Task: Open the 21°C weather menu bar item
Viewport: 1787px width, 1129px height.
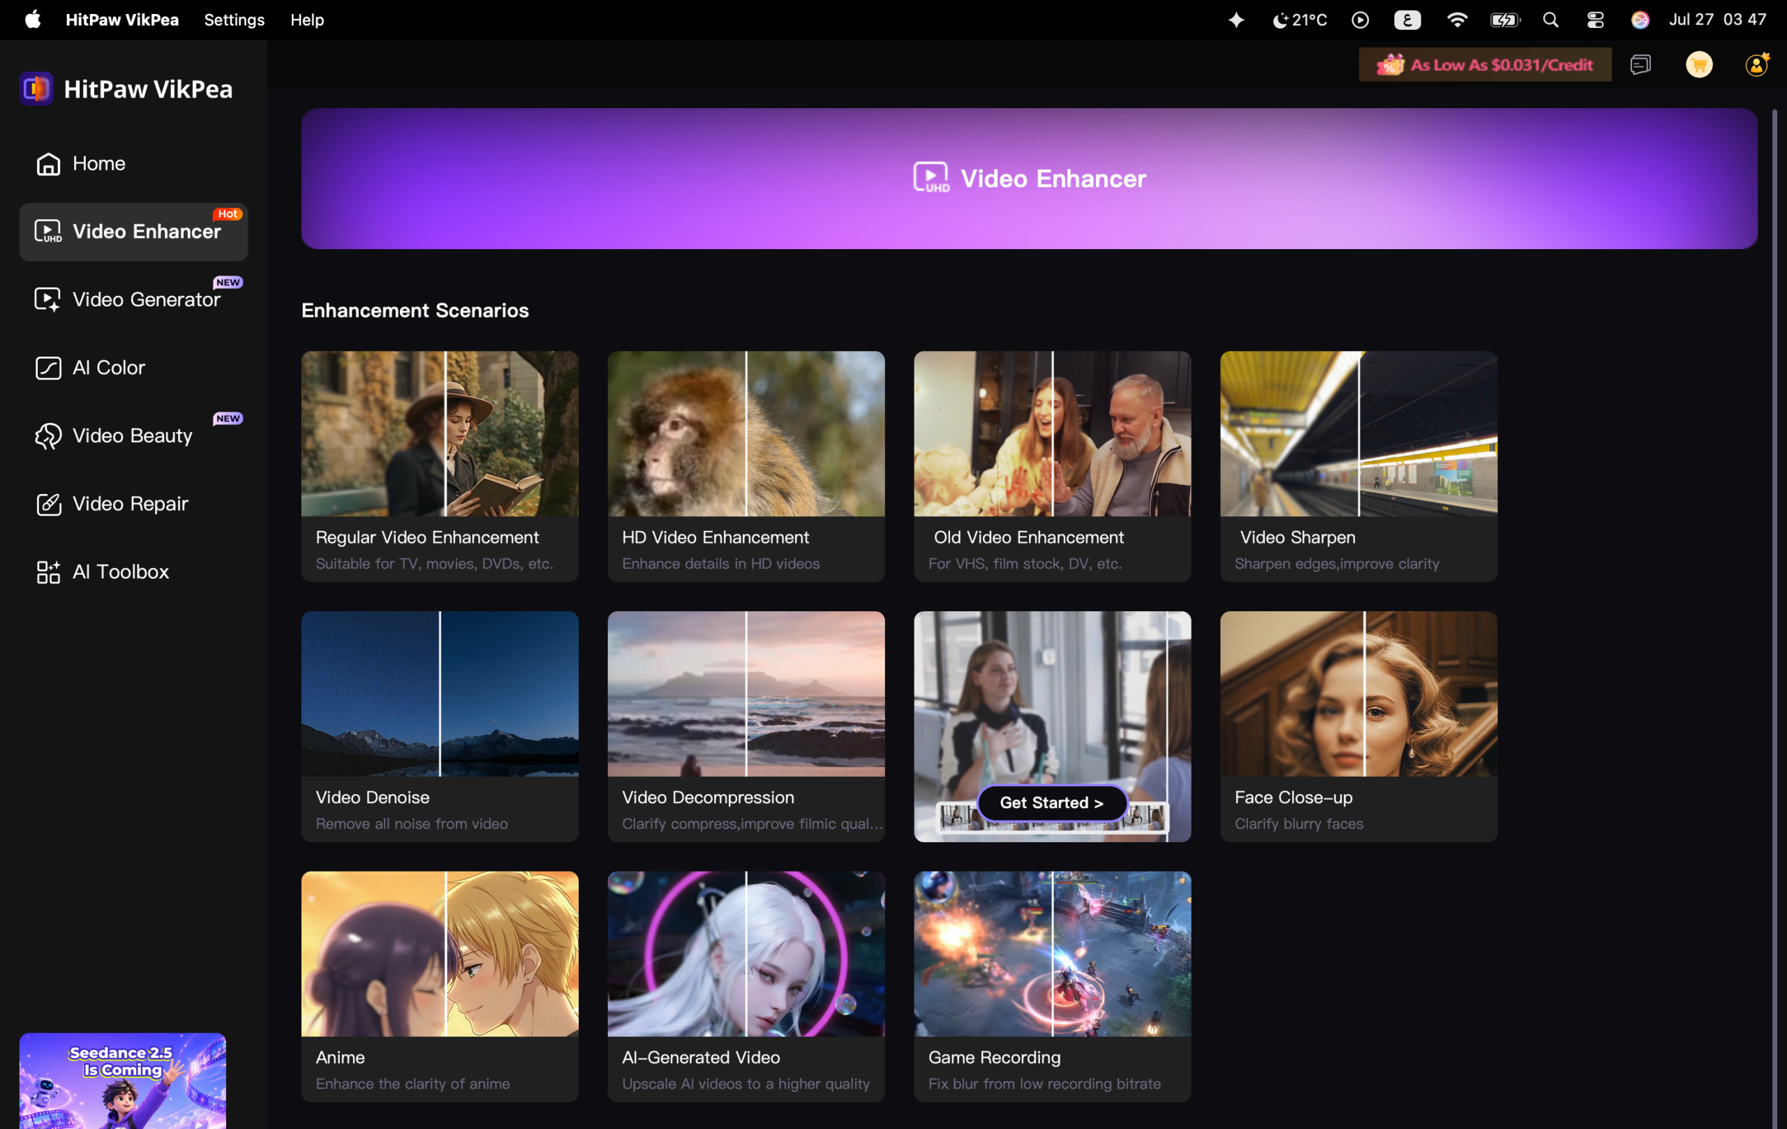Action: (x=1300, y=20)
